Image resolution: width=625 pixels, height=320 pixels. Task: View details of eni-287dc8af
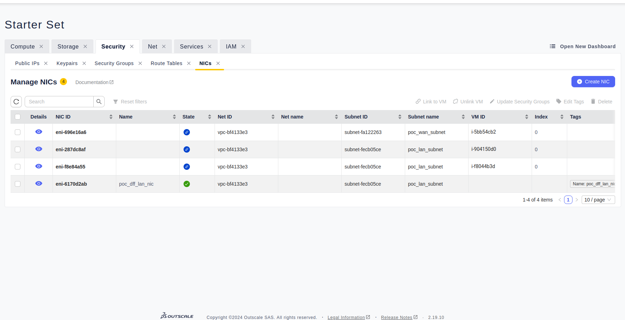(x=39, y=149)
